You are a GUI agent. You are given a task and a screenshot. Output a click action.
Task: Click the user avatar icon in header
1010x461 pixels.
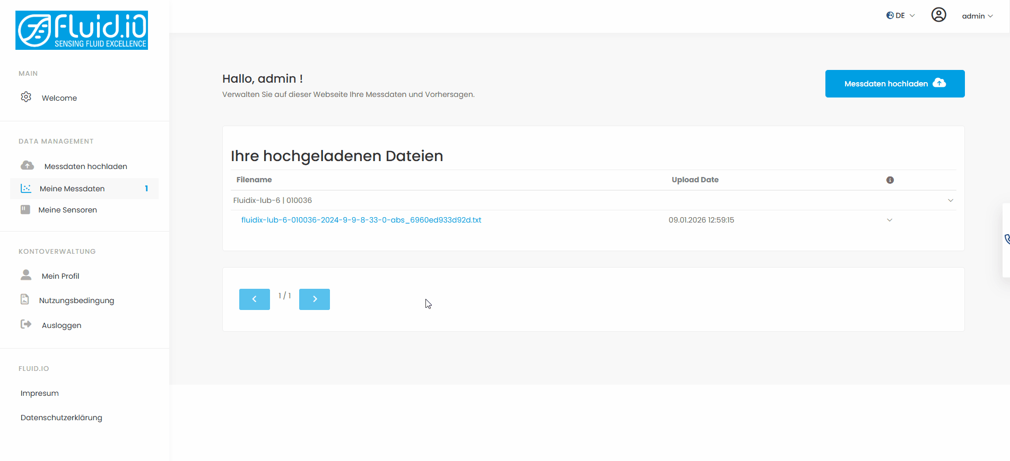click(938, 15)
